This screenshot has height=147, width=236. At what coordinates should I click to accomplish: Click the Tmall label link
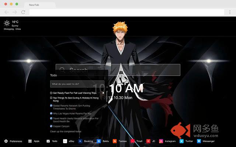pos(139,141)
